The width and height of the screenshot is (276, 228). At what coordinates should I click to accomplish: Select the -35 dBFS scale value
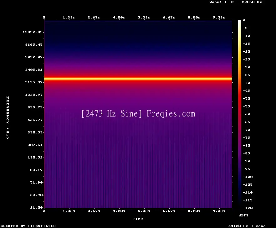tap(246, 75)
